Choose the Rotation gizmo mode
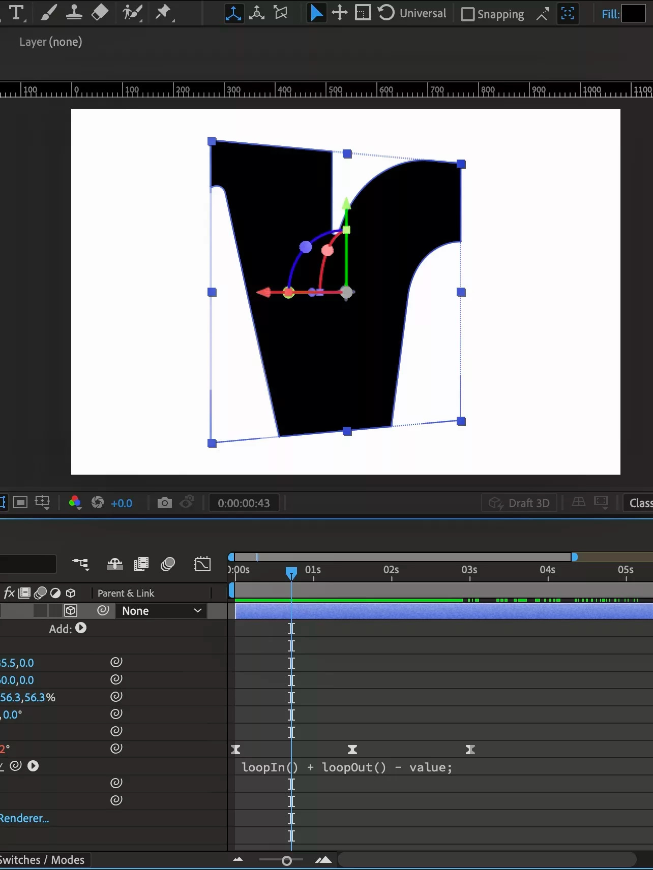 (x=386, y=13)
